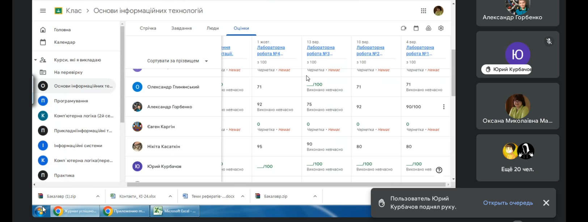Viewport: 588px width, 222px height.
Task: Open the Лабораторна робота №4 assignment link
Action: [x=271, y=51]
